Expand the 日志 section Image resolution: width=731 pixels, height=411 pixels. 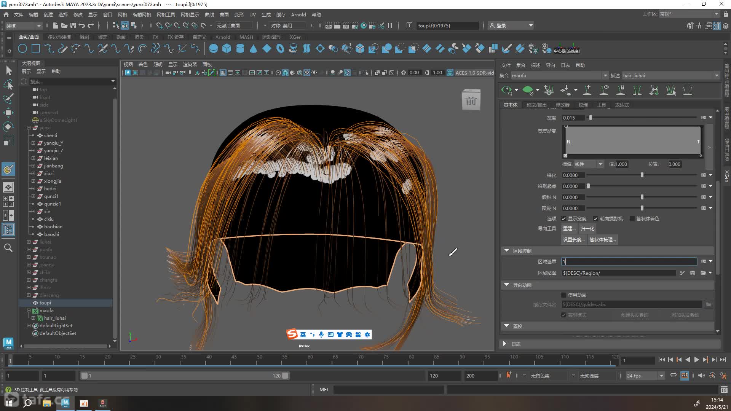(505, 344)
